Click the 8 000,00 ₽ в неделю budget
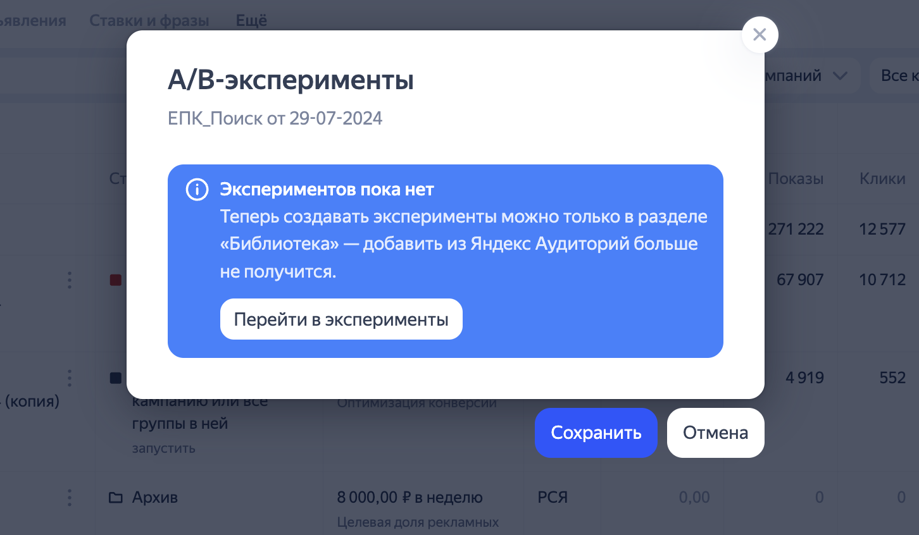The width and height of the screenshot is (919, 535). coord(409,498)
